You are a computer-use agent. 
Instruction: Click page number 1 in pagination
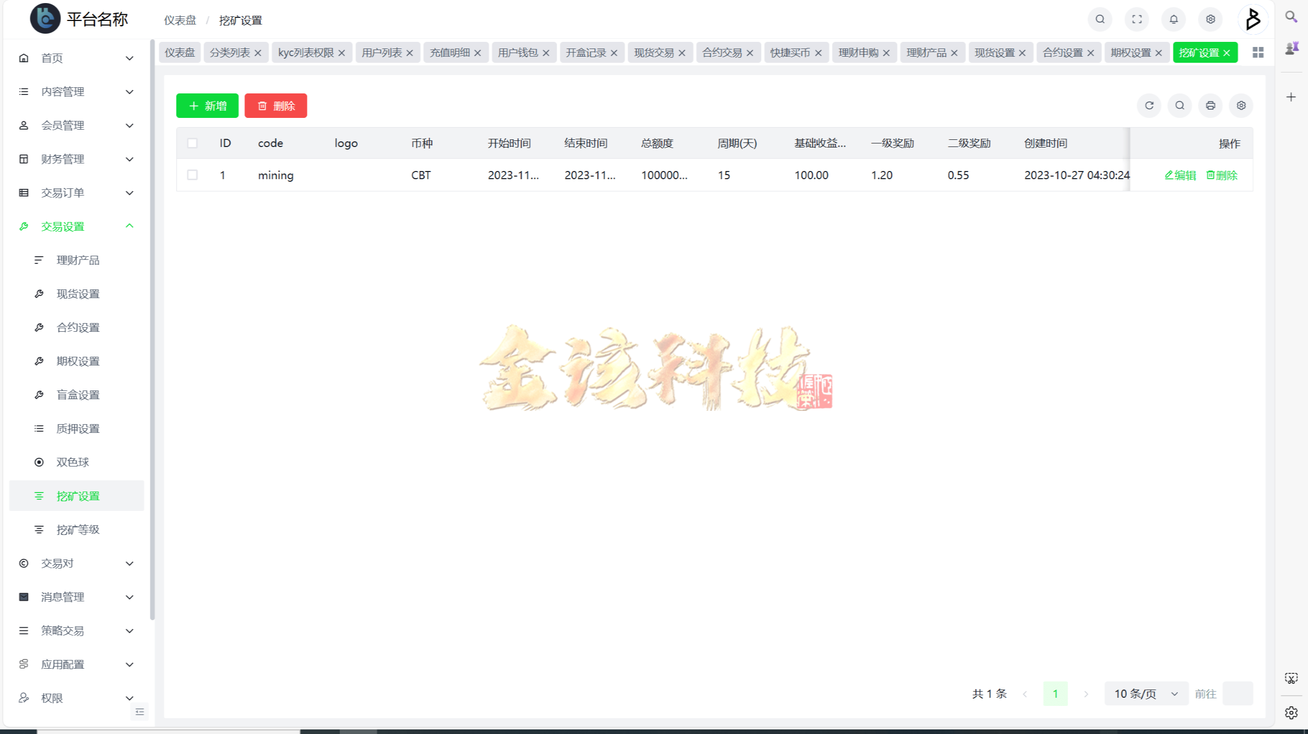[x=1056, y=693]
